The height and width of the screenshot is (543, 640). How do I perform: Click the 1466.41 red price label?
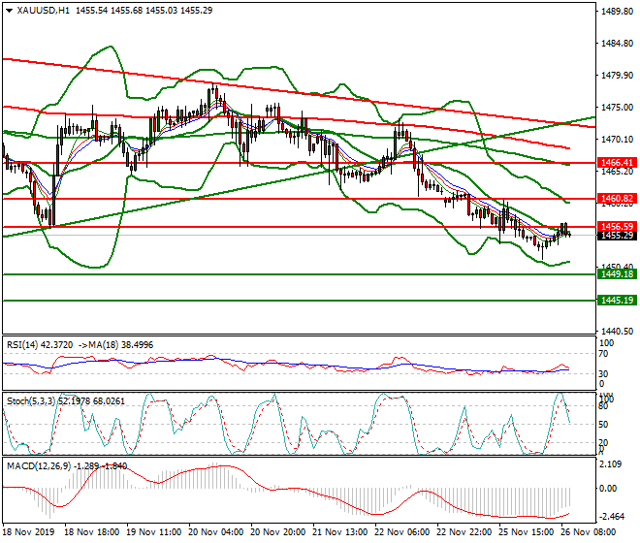[617, 163]
